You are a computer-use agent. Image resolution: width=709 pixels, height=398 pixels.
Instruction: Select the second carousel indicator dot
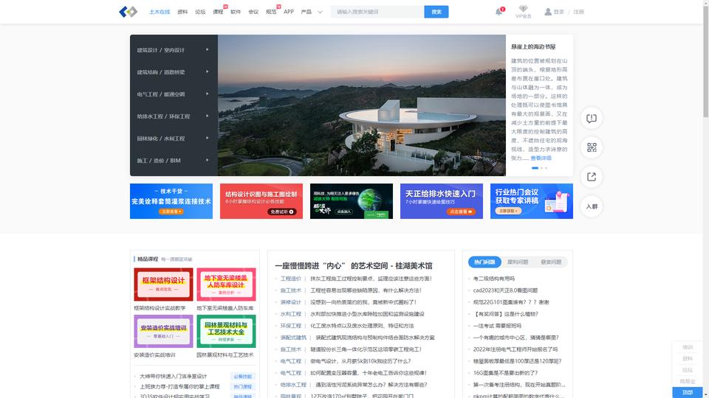pyautogui.click(x=541, y=168)
